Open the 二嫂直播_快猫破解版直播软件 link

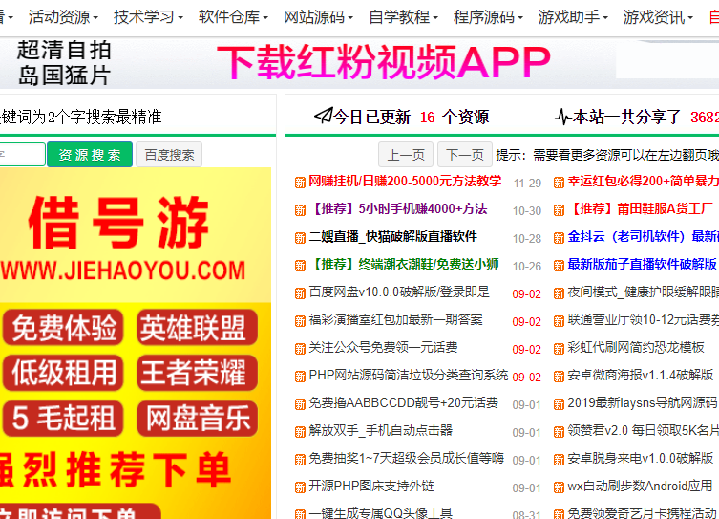point(392,237)
